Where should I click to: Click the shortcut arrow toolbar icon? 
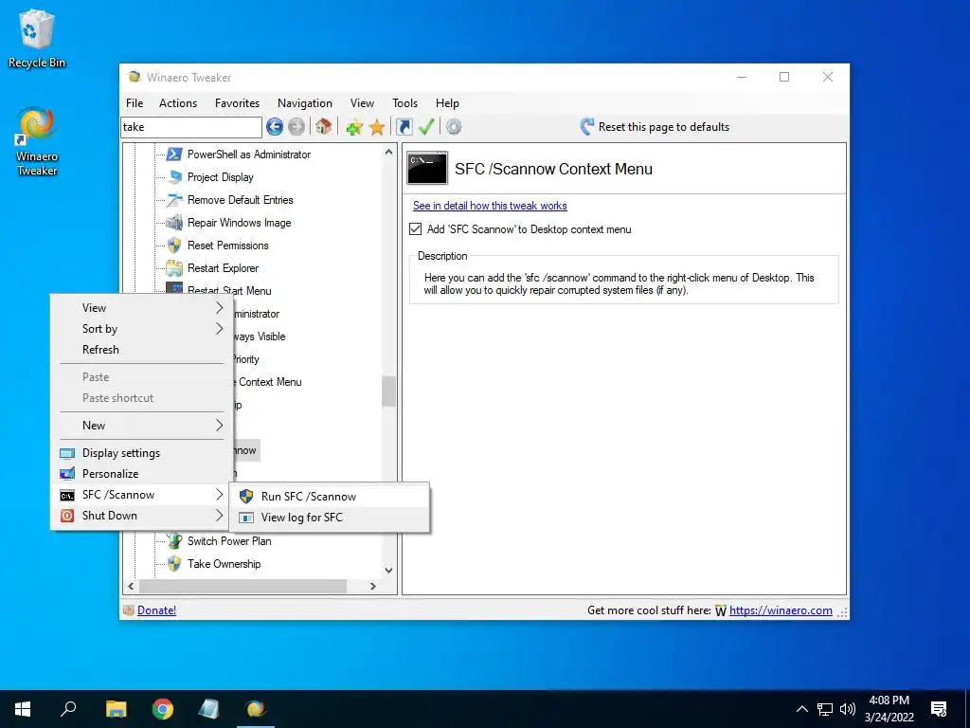(404, 127)
